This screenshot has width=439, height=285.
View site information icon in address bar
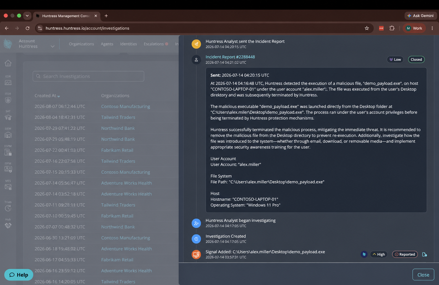click(40, 28)
